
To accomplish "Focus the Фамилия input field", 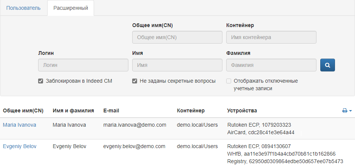I will [271, 65].
